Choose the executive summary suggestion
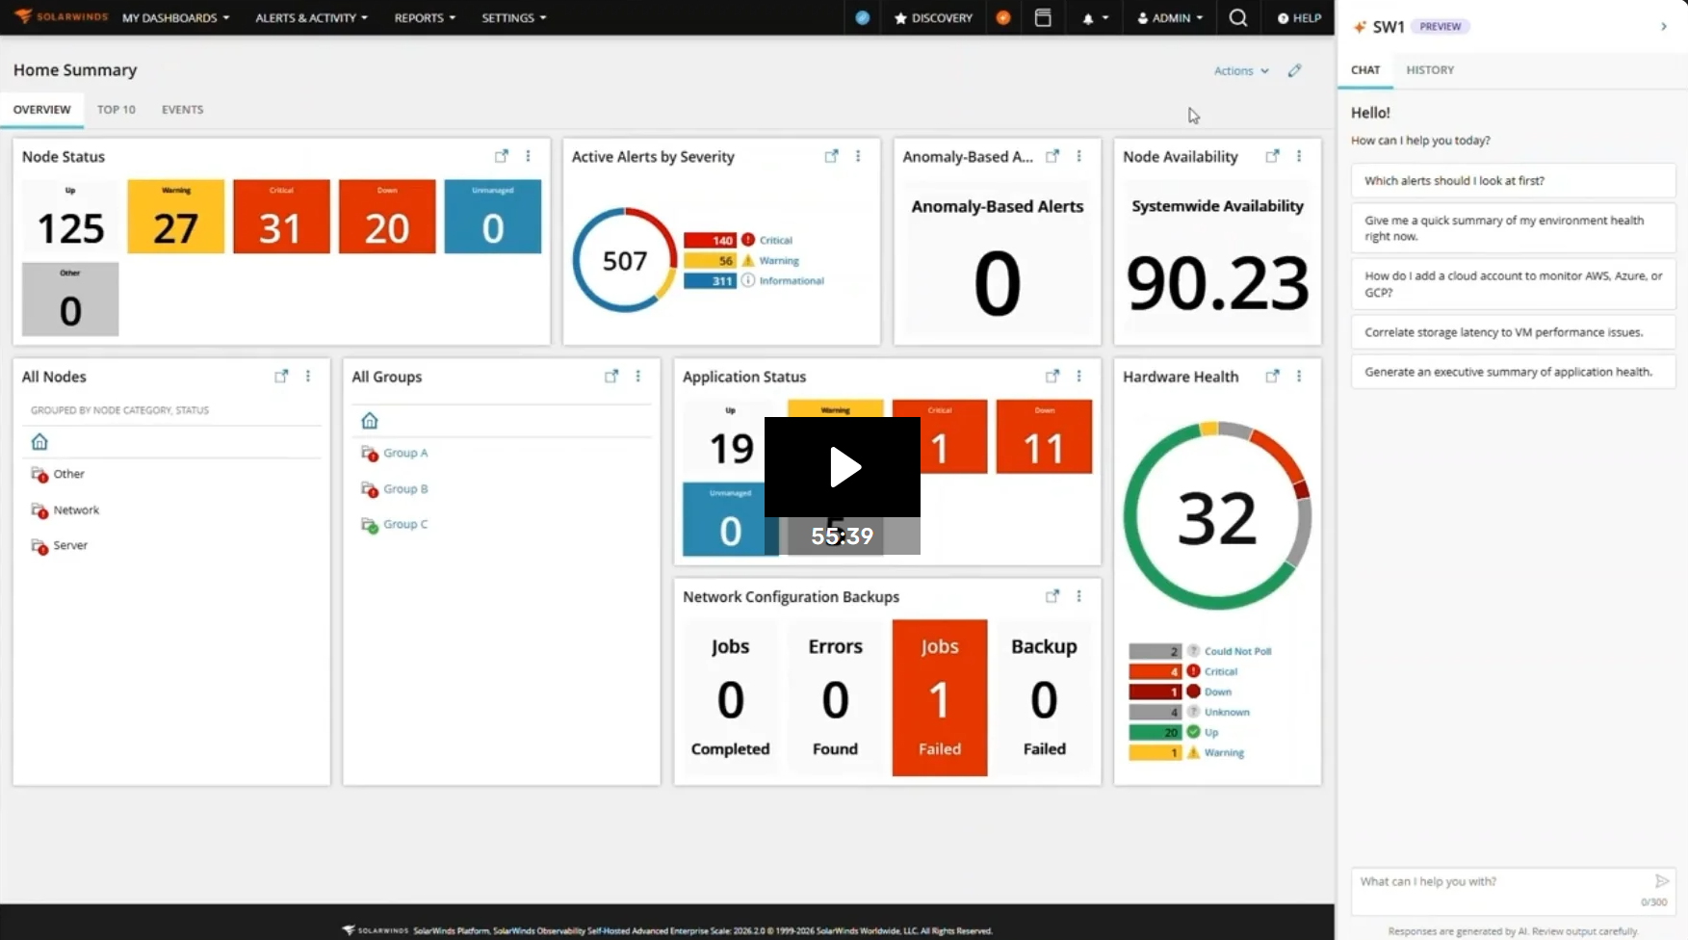The height and width of the screenshot is (940, 1688). click(x=1513, y=372)
